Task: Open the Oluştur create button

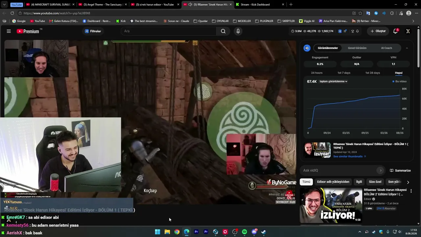Action: coord(378,31)
